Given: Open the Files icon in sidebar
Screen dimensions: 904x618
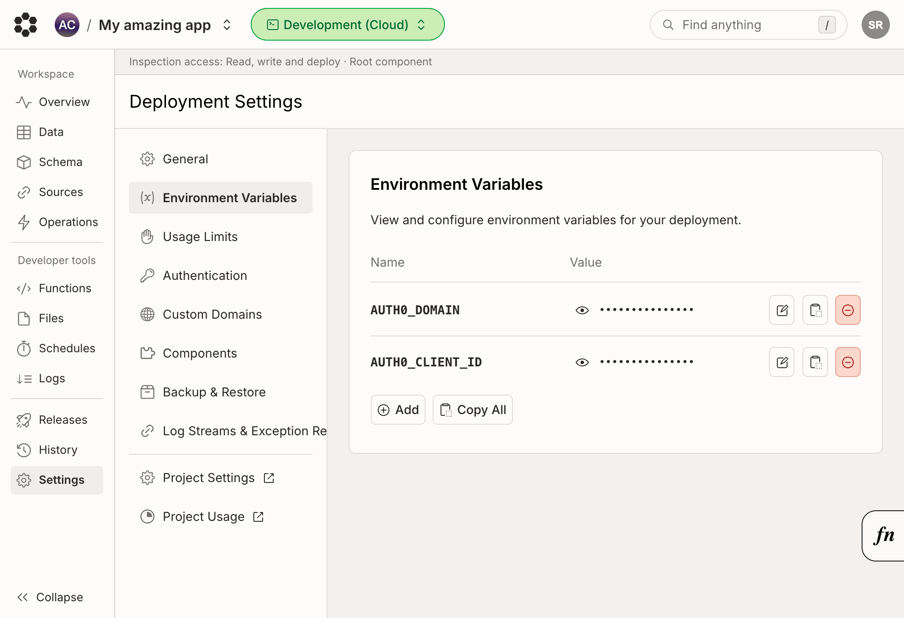Looking at the screenshot, I should [x=24, y=318].
